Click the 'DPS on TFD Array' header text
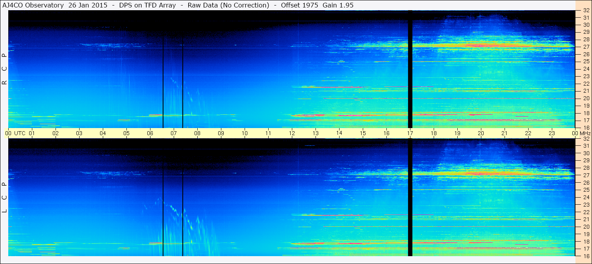The height and width of the screenshot is (264, 592). 148,5
